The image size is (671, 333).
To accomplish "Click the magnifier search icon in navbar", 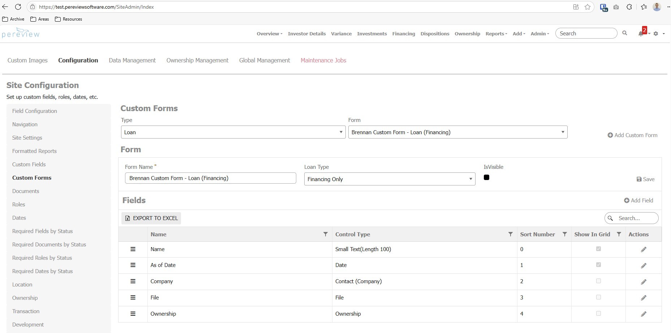I will click(x=624, y=33).
